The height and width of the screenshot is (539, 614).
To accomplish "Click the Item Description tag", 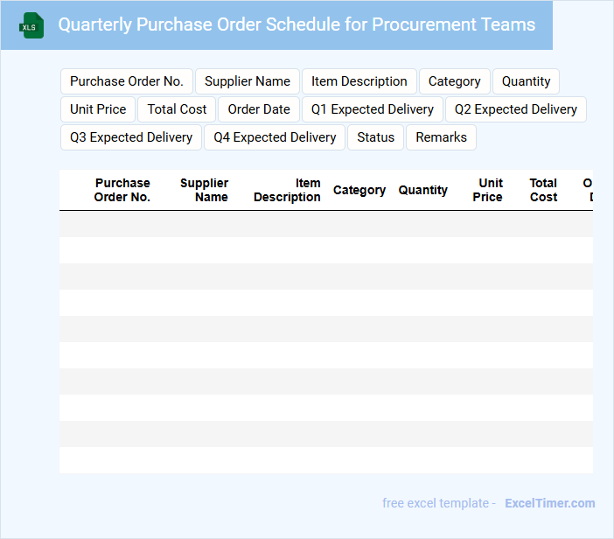I will (x=359, y=81).
